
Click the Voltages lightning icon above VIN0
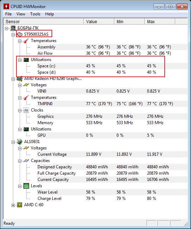click(x=26, y=85)
